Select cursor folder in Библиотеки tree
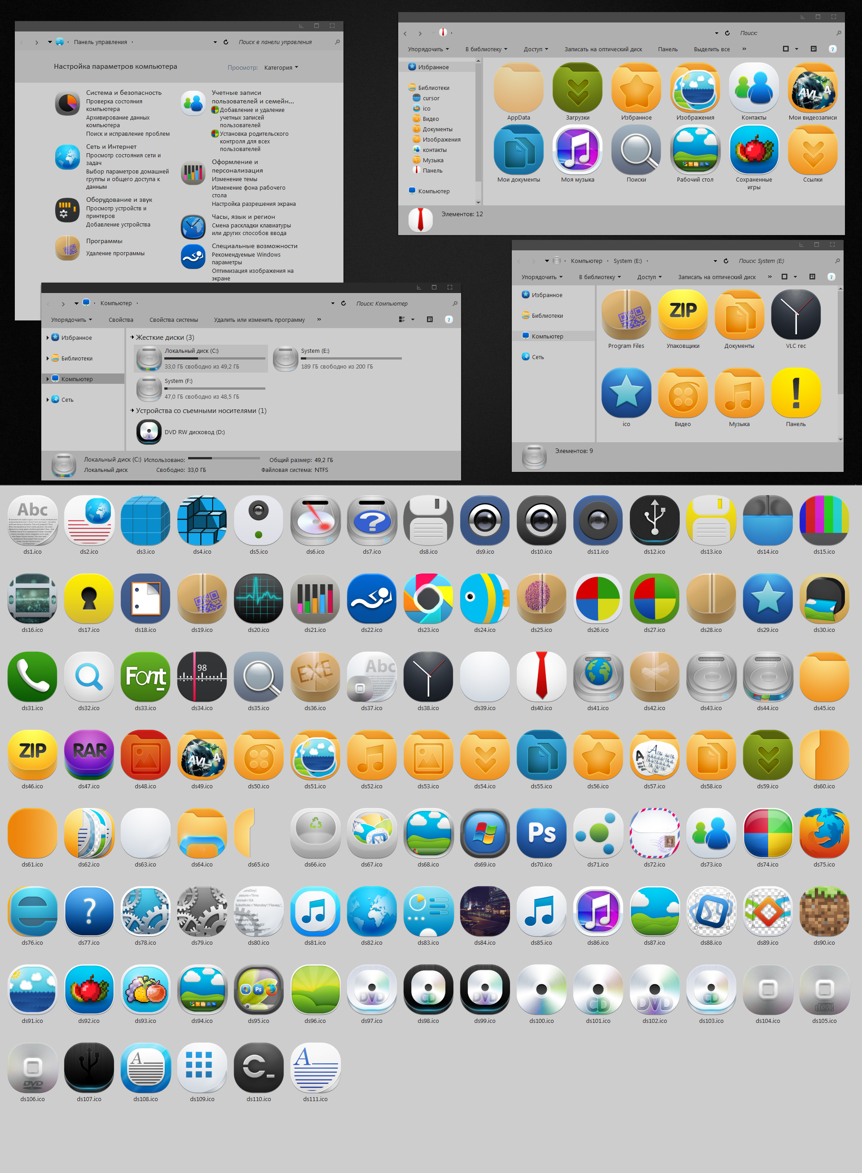862x1173 pixels. pos(426,98)
